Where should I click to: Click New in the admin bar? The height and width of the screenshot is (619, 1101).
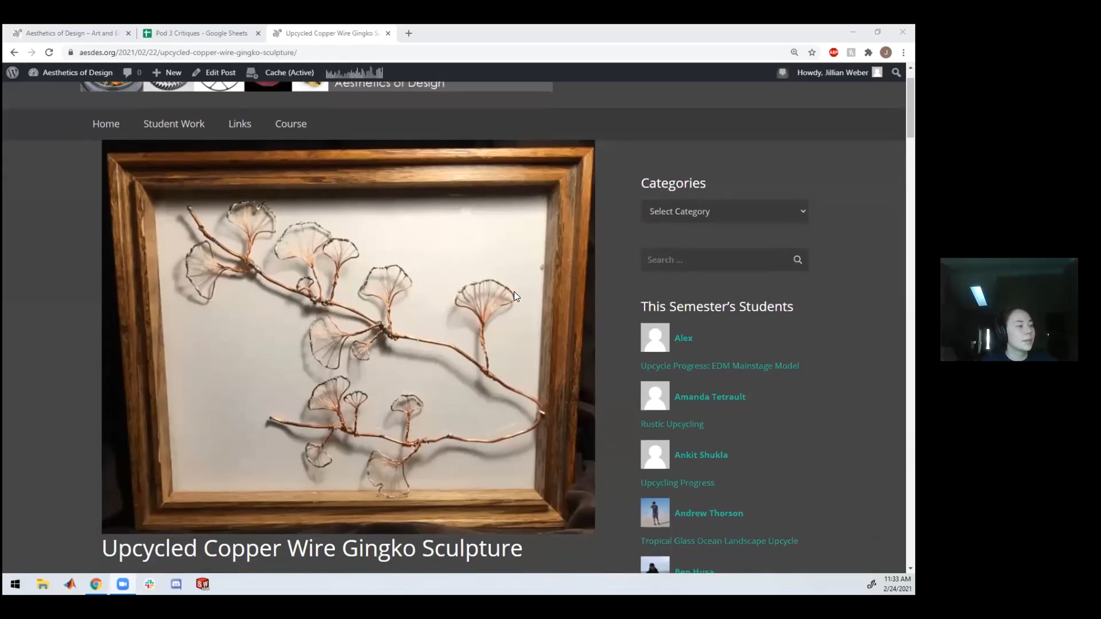[x=167, y=72]
